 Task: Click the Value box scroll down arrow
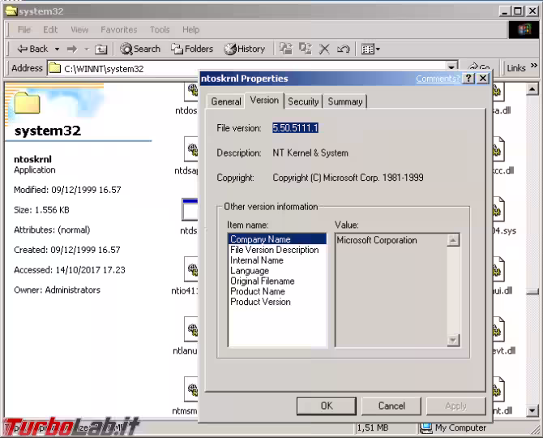pyautogui.click(x=453, y=340)
